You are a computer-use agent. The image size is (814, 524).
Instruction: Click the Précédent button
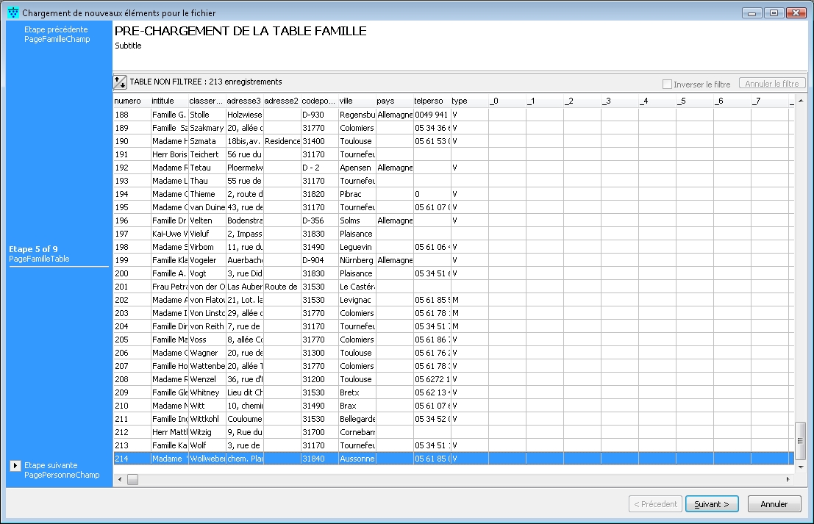pyautogui.click(x=655, y=504)
